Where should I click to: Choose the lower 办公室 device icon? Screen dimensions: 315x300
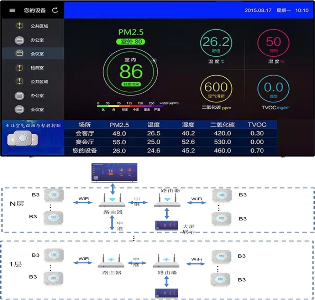20,96
